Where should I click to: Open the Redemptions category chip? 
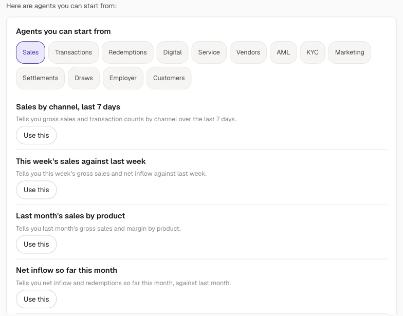coord(127,52)
